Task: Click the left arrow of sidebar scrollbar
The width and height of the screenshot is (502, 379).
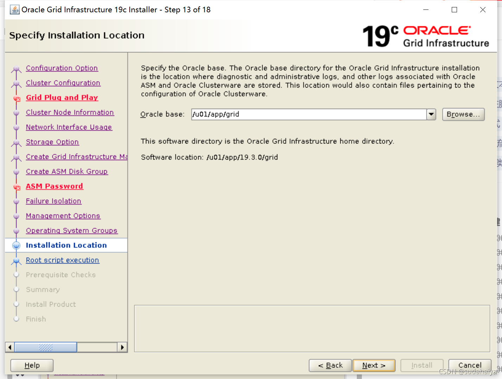Action: pos(10,347)
